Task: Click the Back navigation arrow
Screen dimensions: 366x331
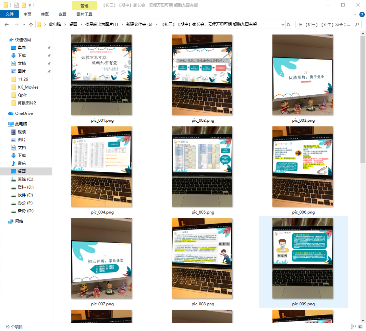Action: [6, 25]
